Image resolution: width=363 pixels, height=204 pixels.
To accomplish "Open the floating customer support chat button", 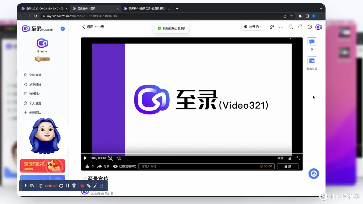I will click(x=314, y=174).
